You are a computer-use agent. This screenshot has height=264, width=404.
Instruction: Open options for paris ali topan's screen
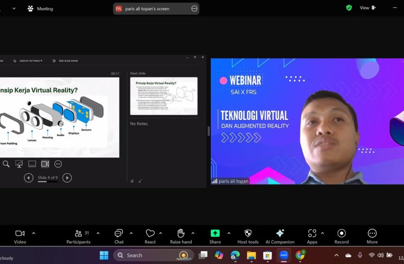tap(194, 9)
